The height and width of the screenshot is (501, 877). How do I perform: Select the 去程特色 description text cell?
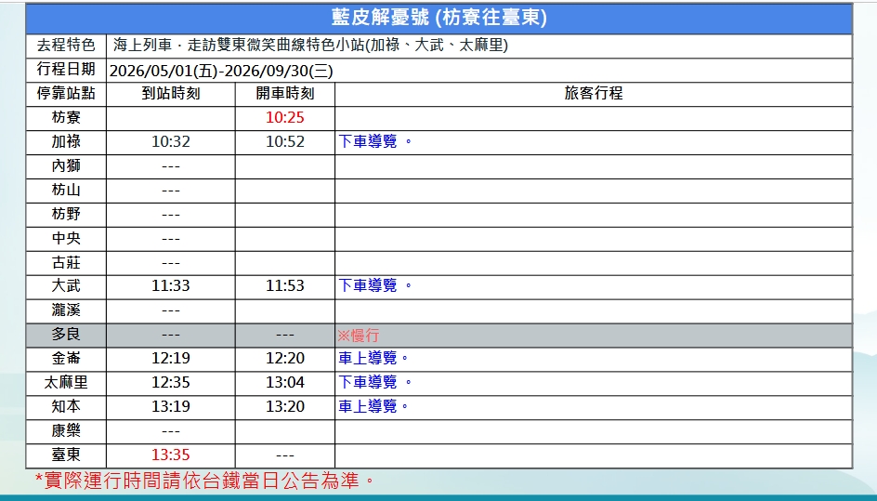tap(310, 46)
